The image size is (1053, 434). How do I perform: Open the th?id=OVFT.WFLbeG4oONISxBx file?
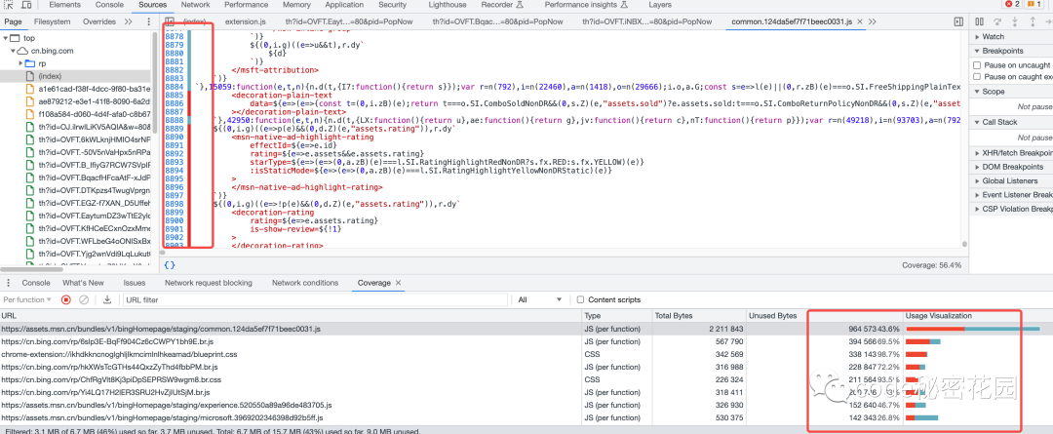pos(88,240)
